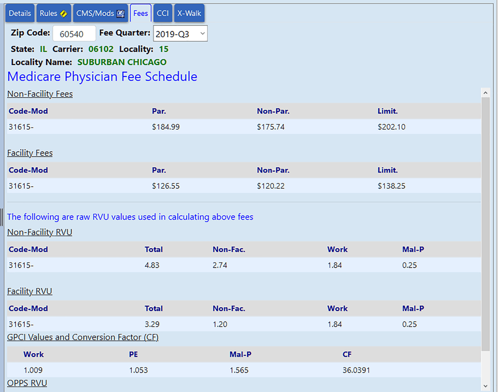Select the Non-Facility Fees heading link

pos(40,94)
